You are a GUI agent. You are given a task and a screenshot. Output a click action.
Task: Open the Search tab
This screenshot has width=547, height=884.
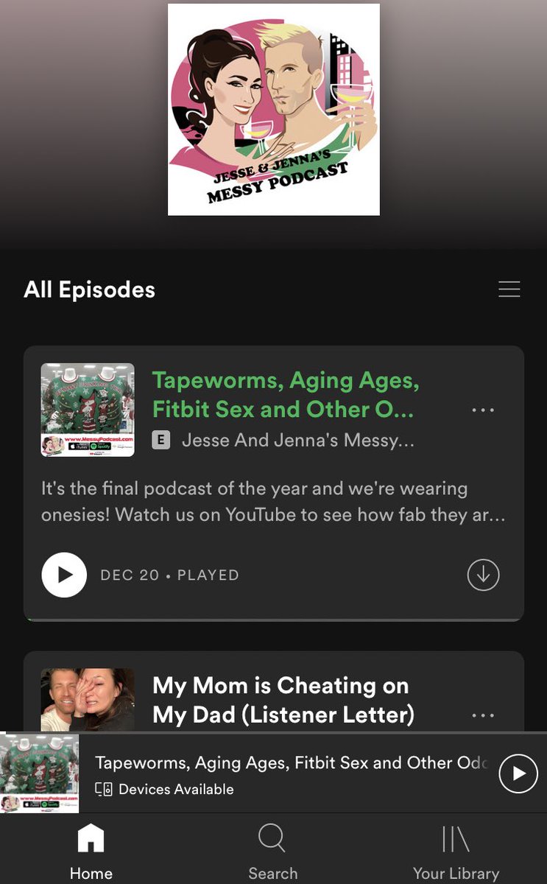(x=272, y=852)
